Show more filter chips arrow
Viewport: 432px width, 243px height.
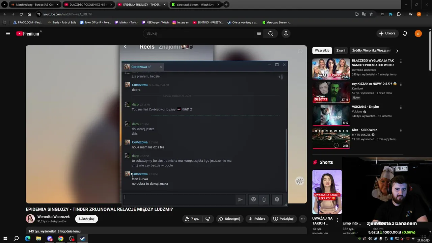click(397, 51)
